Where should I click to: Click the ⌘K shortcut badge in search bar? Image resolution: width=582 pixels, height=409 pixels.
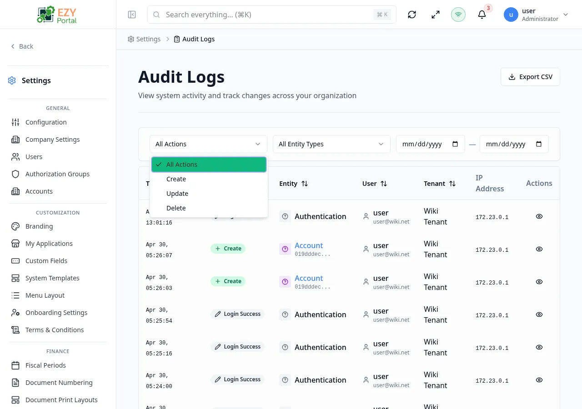click(382, 15)
